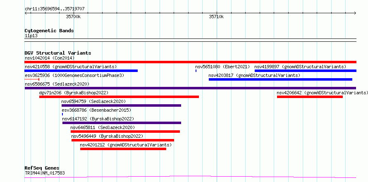
Task: Select the red nsv1042014 variant bar
Action: click(x=190, y=62)
